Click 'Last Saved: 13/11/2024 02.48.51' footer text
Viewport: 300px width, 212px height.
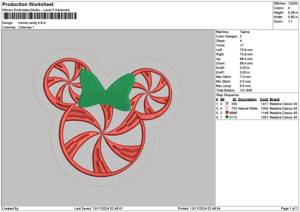click(98, 208)
